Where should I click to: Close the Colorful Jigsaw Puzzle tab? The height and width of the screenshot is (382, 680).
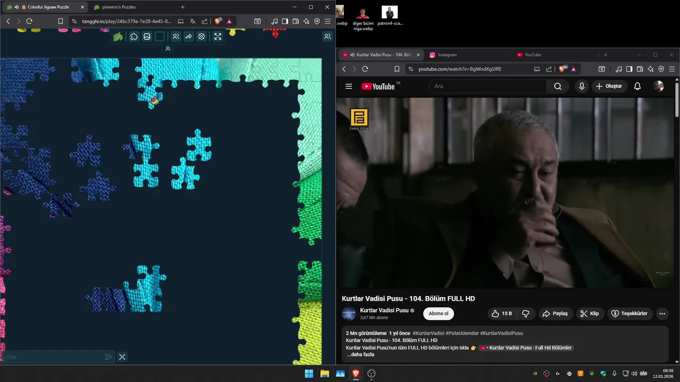[82, 7]
